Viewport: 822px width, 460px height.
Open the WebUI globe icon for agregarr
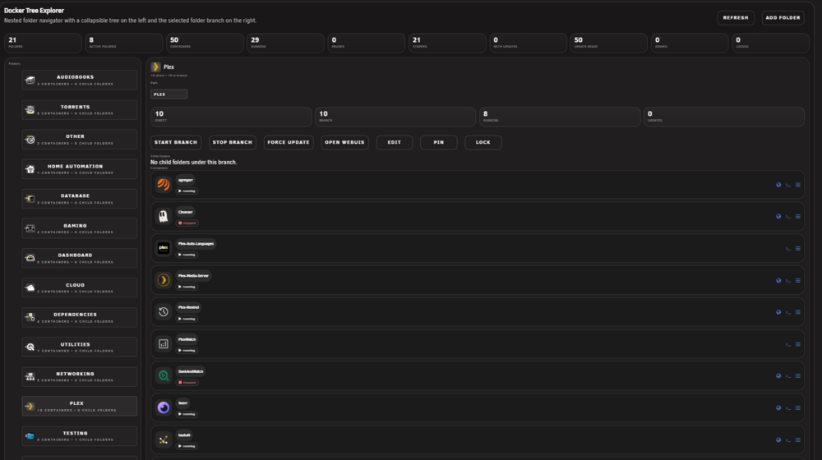[x=778, y=185]
